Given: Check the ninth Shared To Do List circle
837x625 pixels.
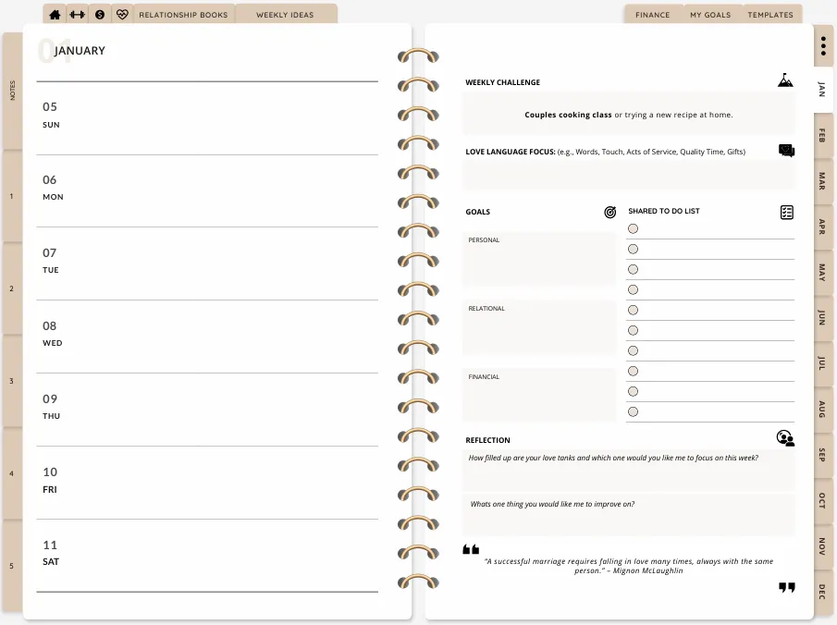Looking at the screenshot, I should pos(634,391).
